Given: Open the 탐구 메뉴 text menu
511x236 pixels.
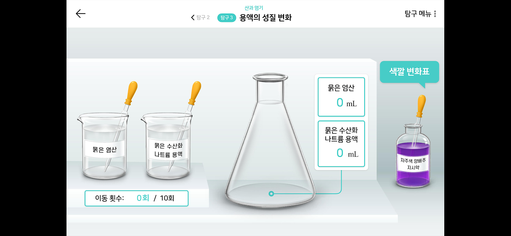Looking at the screenshot, I should [x=417, y=14].
